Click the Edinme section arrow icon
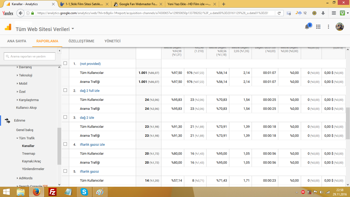Image resolution: width=350 pixels, height=197 pixels. (x=7, y=121)
